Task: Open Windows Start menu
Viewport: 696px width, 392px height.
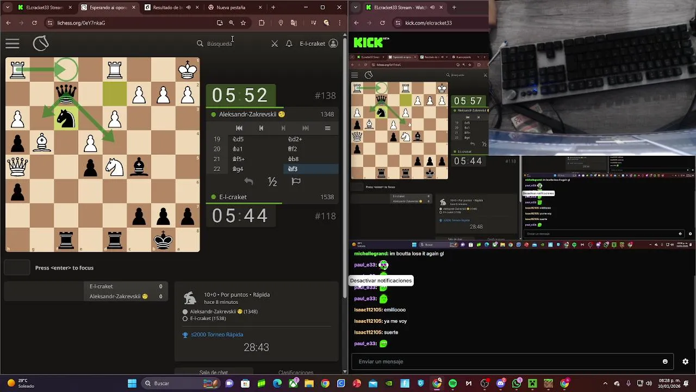Action: click(x=132, y=383)
